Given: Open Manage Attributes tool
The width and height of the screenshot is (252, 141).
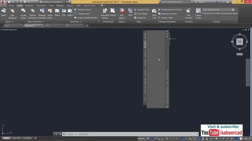Looking at the screenshot, I should (x=42, y=11).
